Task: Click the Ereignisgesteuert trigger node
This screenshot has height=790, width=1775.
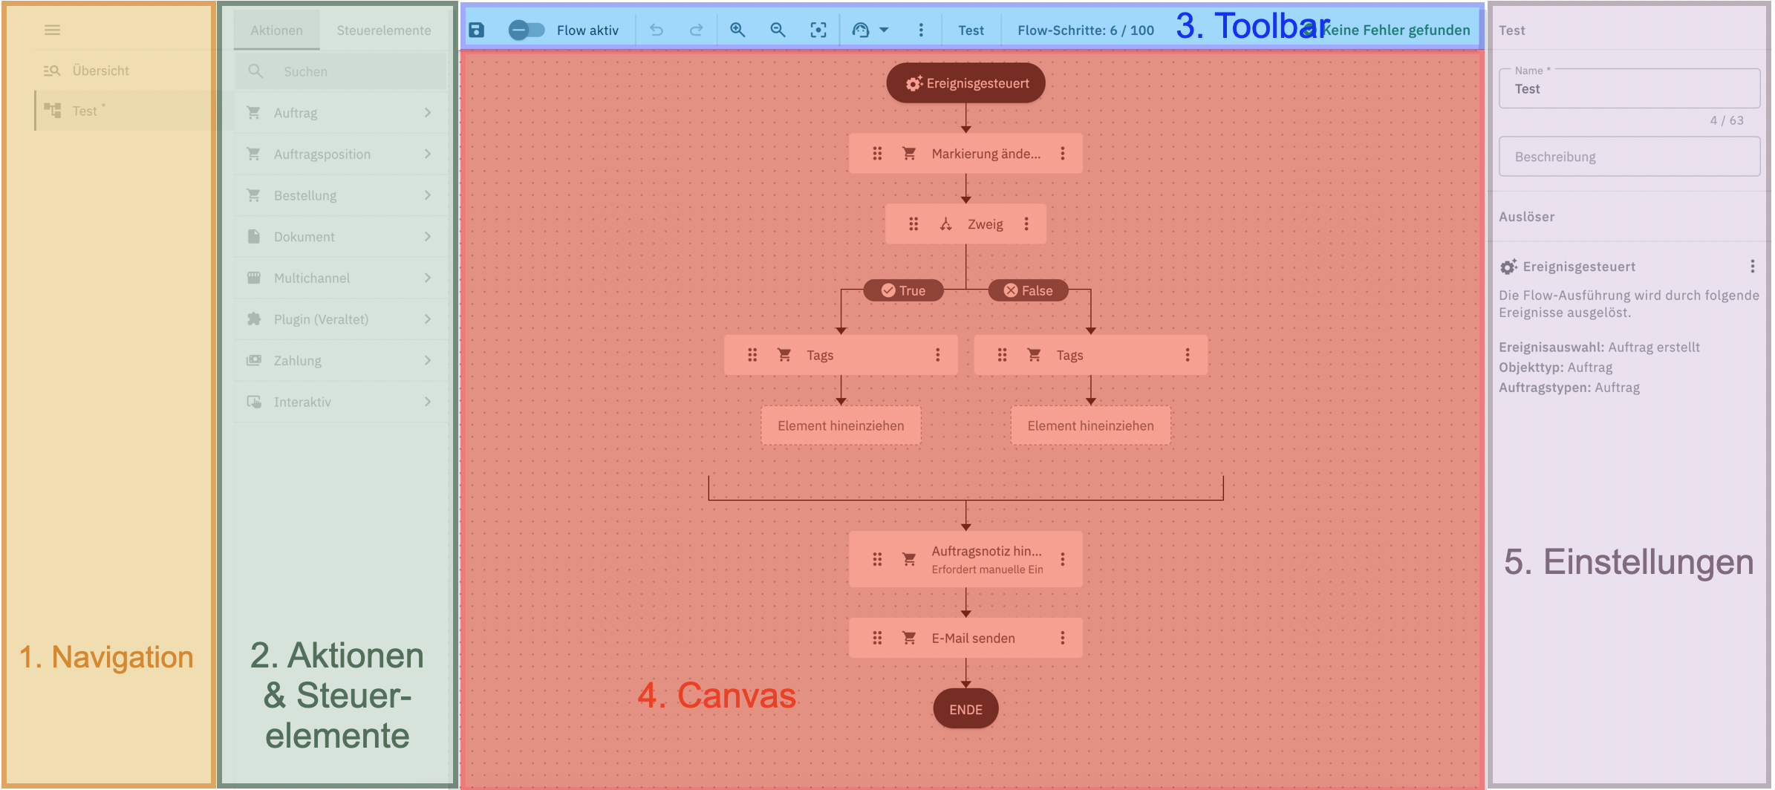Action: [965, 83]
